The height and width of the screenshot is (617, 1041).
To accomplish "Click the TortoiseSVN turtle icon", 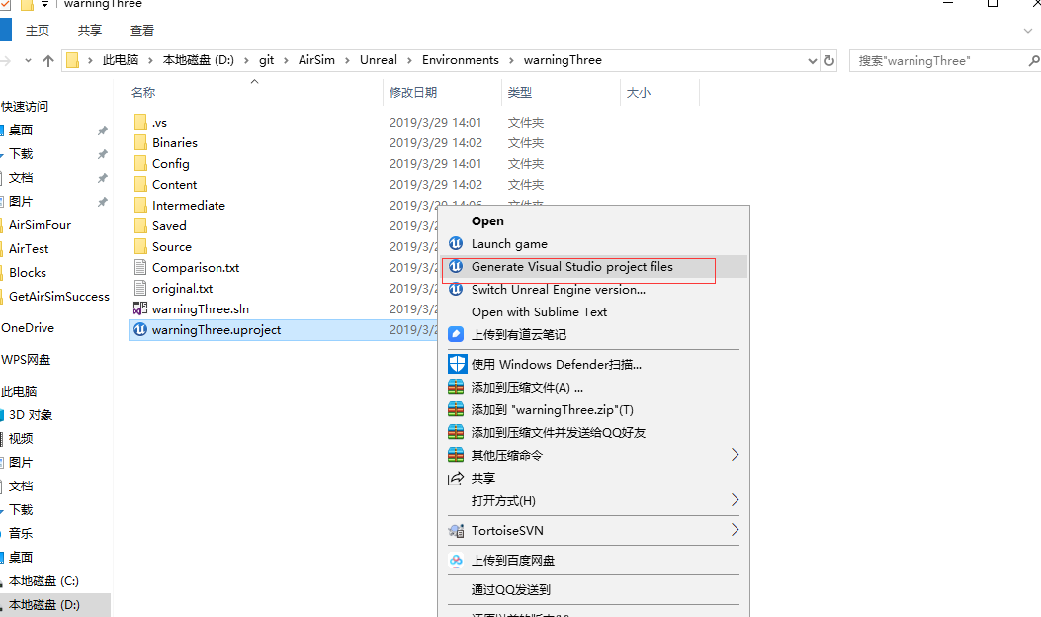I will [458, 531].
